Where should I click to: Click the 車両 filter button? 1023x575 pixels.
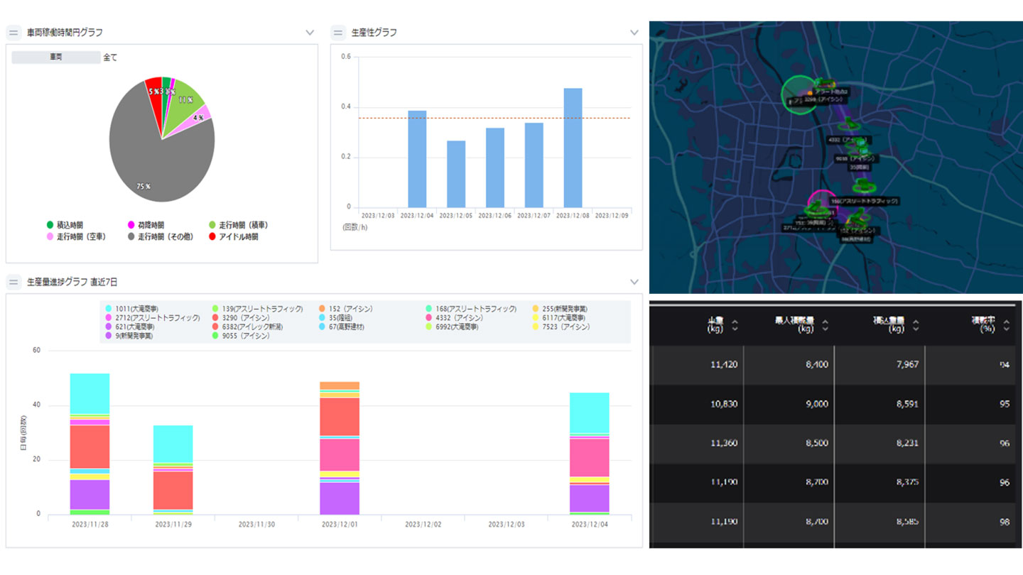pos(55,57)
